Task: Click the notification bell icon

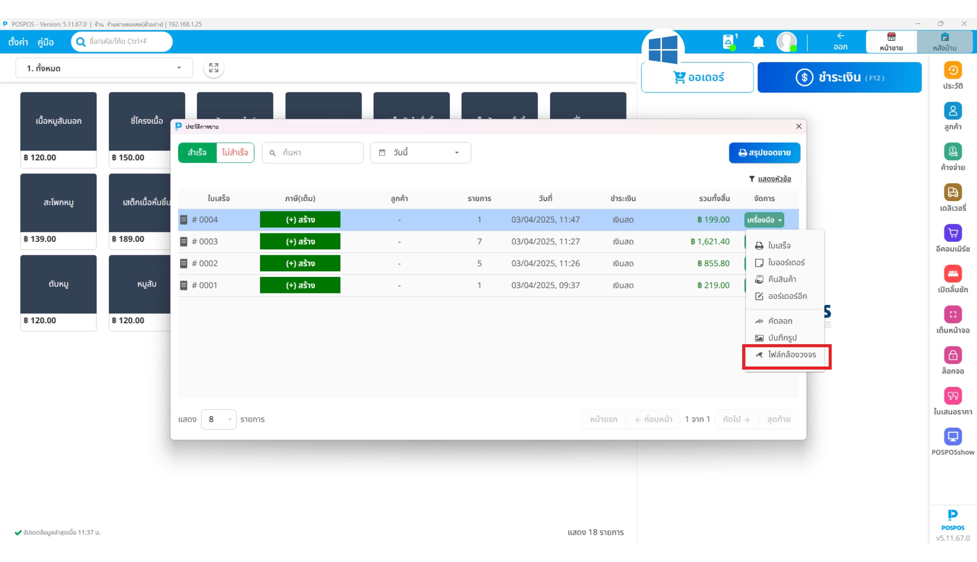Action: click(x=758, y=42)
